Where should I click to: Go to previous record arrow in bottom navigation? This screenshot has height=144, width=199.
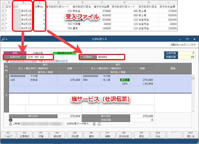coord(11,124)
